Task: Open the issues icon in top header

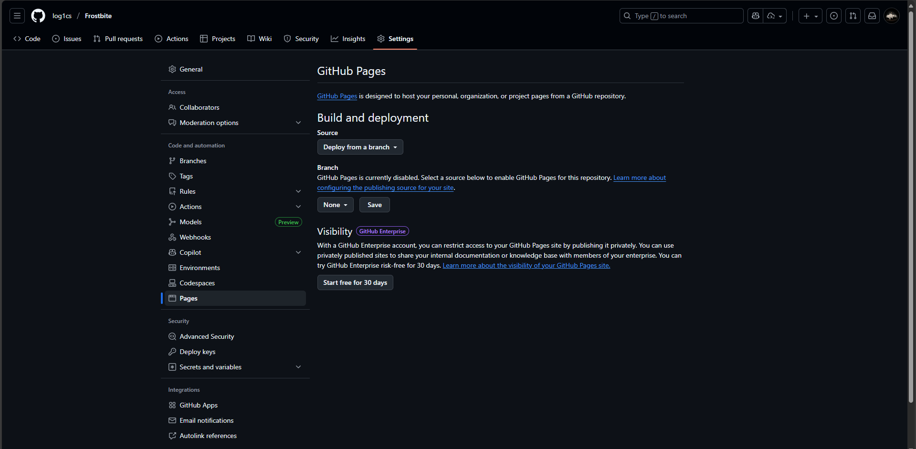Action: click(x=834, y=16)
